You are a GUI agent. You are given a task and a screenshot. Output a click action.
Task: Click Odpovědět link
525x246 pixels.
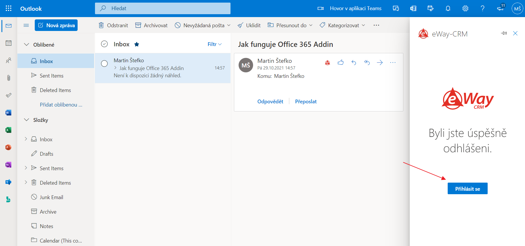[270, 102]
